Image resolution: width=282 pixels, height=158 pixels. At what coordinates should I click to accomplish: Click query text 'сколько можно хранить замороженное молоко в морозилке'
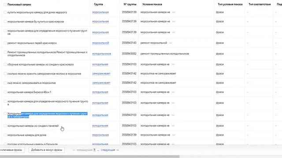44,74
